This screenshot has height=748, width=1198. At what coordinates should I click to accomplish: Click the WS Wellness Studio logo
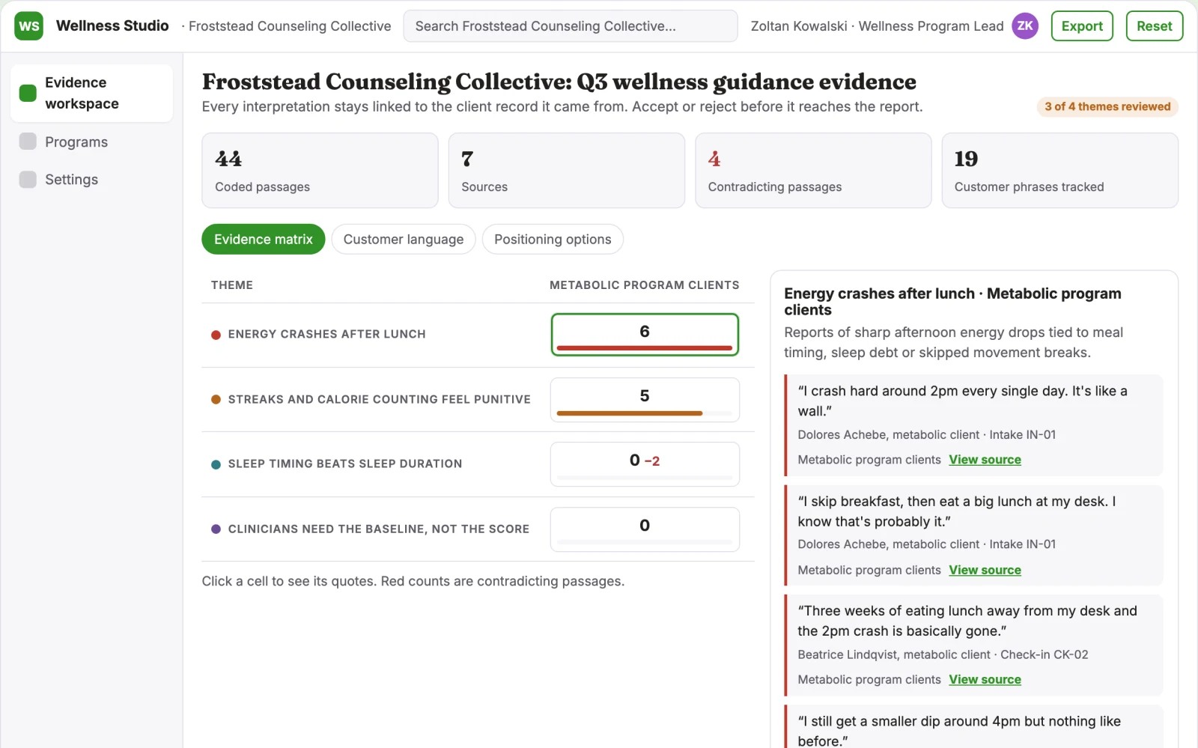[28, 26]
